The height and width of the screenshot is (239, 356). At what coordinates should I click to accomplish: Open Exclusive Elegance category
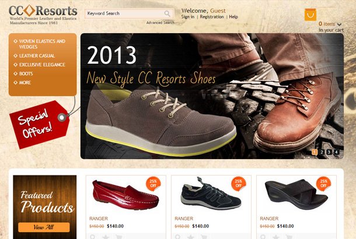(42, 65)
